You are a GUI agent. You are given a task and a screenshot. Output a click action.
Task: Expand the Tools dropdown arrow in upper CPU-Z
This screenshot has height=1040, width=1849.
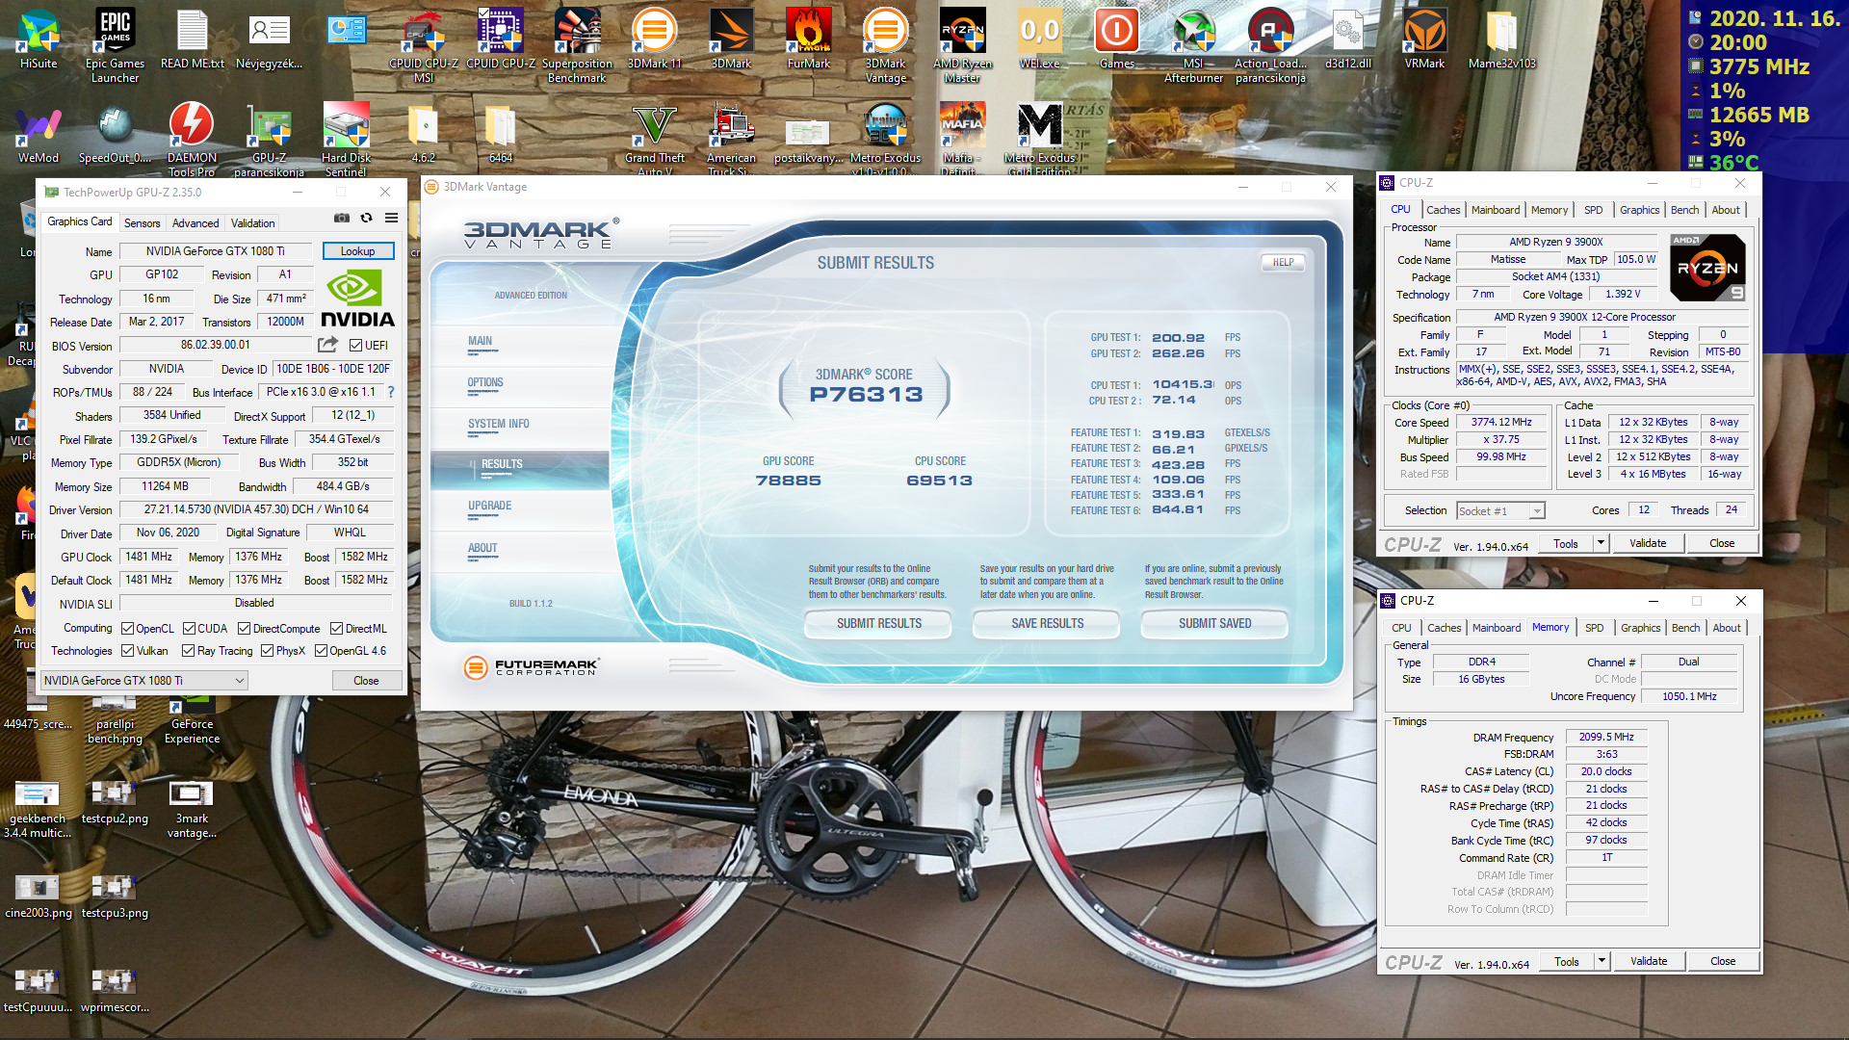[1601, 543]
